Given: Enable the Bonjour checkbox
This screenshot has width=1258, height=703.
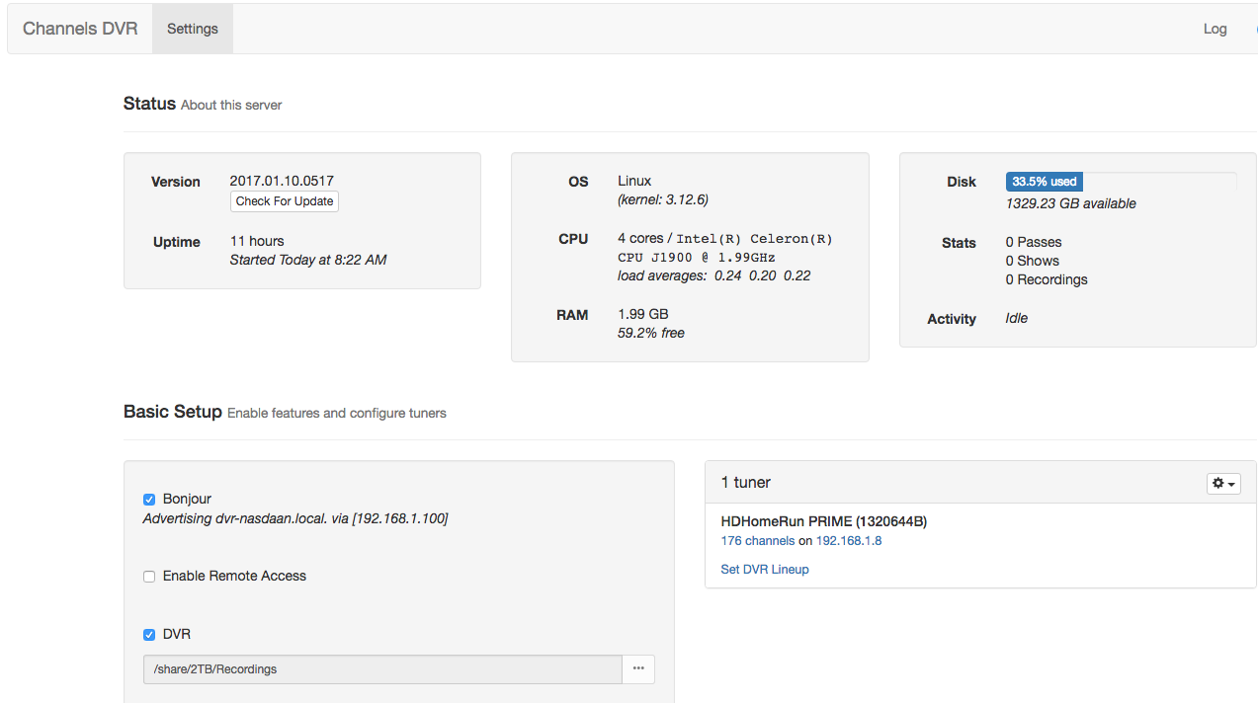Looking at the screenshot, I should point(149,500).
